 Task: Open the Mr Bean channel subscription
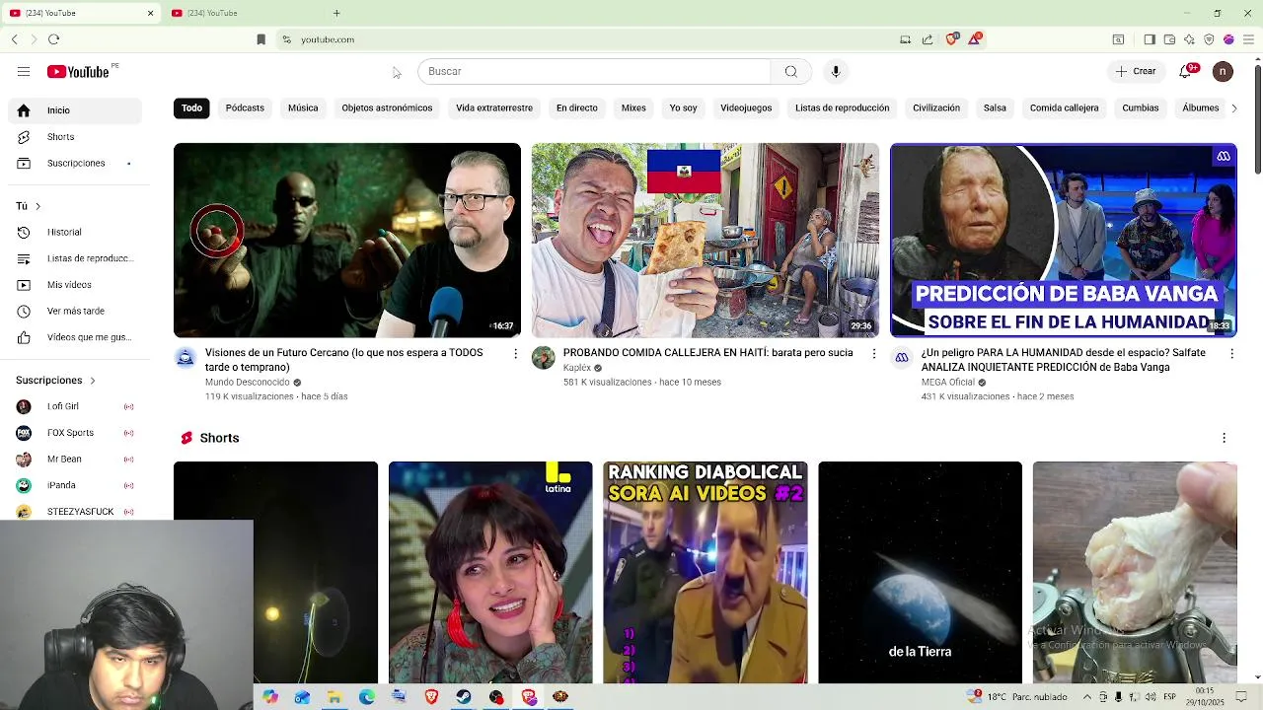click(x=75, y=459)
